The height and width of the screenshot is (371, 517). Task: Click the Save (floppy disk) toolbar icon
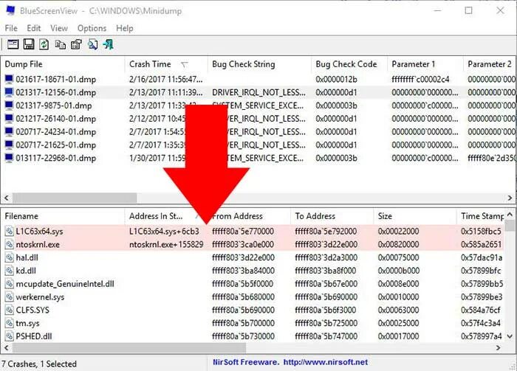point(29,44)
